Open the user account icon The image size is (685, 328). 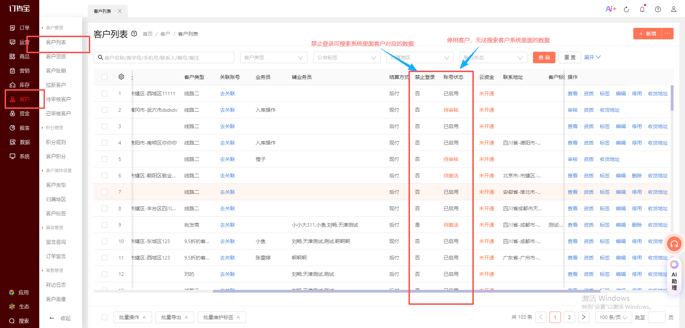click(674, 9)
